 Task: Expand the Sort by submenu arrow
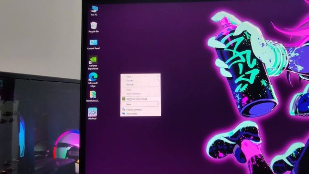[158, 80]
